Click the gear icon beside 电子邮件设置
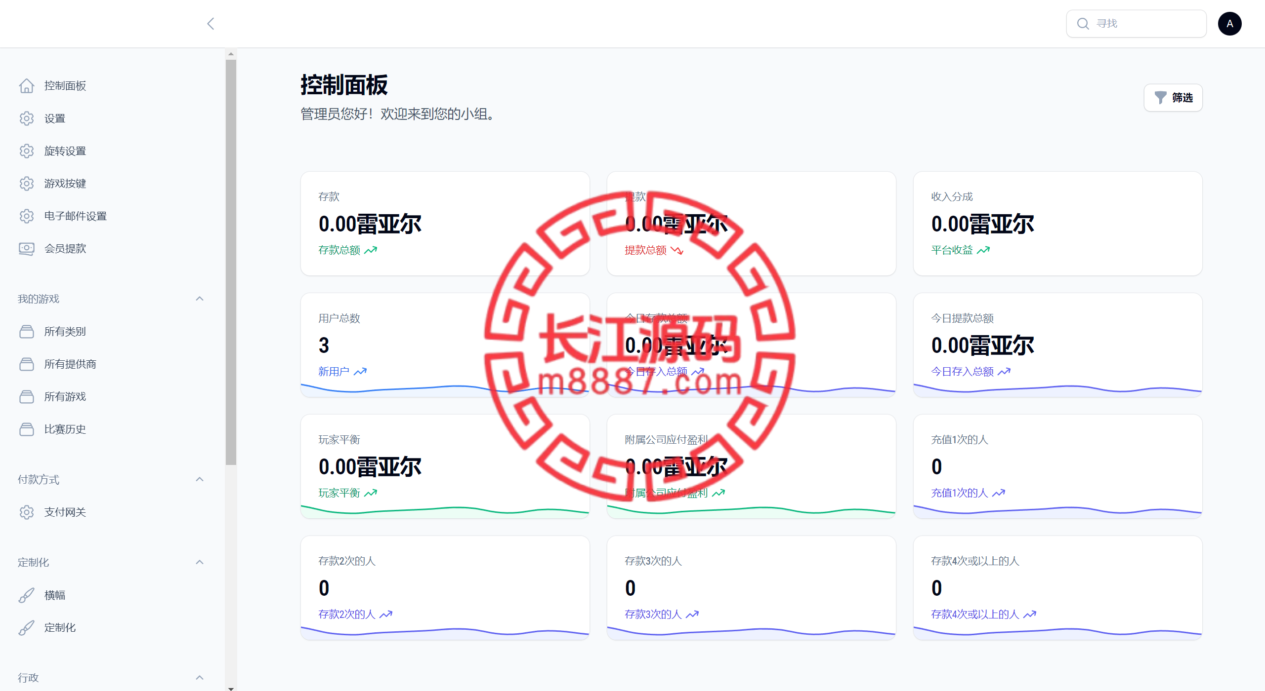1265x691 pixels. 27,216
